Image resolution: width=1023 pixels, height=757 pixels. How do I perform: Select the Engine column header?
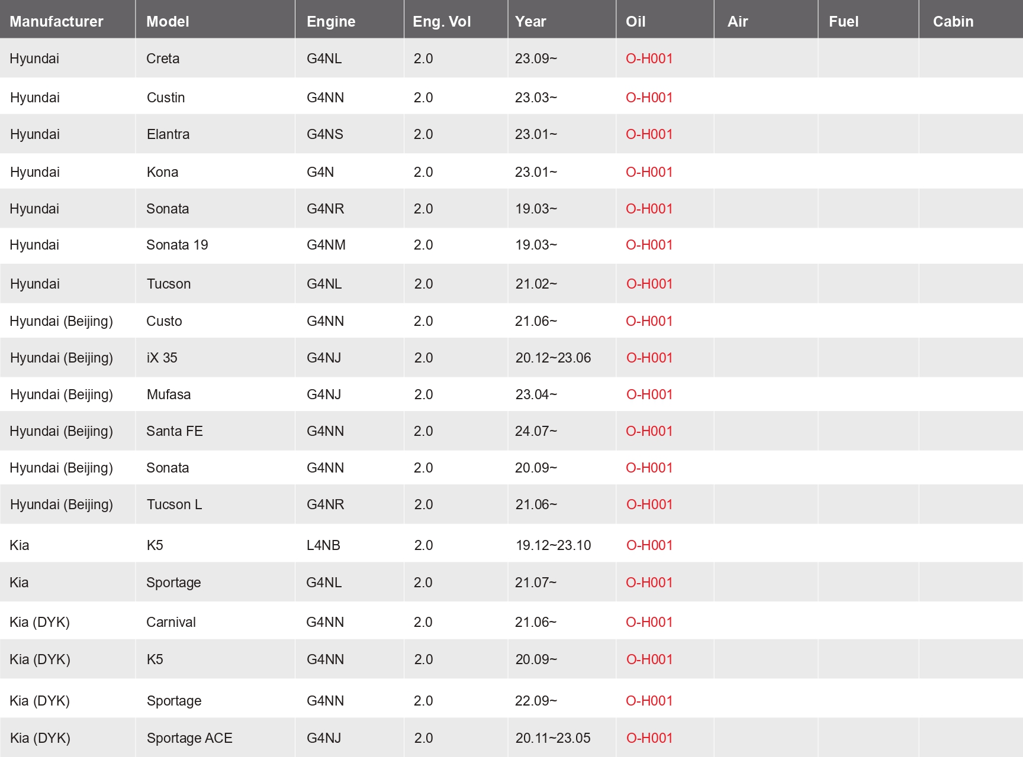pyautogui.click(x=331, y=21)
